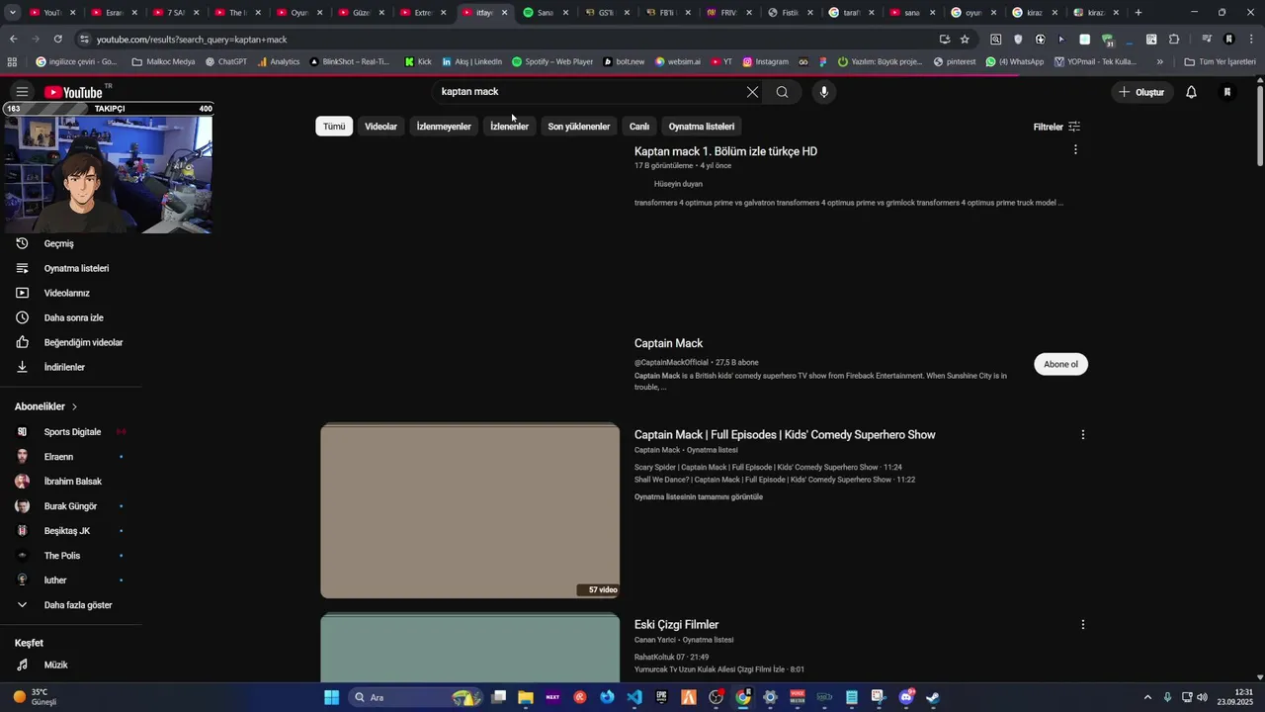Select the İzlenmeyenler filter chip
1265x712 pixels.
(444, 127)
